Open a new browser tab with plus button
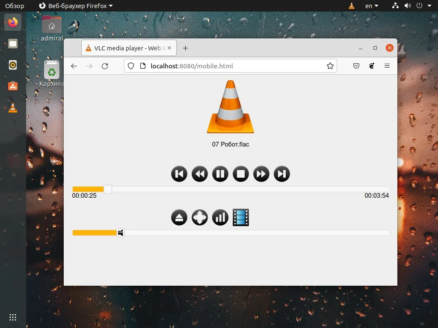The image size is (438, 328). 185,48
